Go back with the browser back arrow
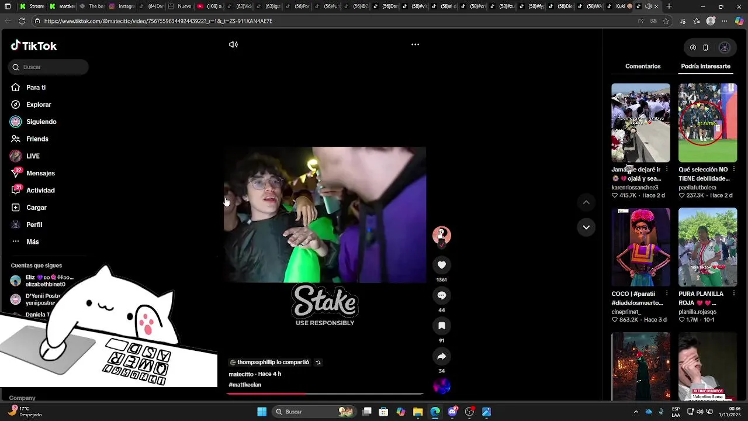The width and height of the screenshot is (748, 421). tap(7, 21)
